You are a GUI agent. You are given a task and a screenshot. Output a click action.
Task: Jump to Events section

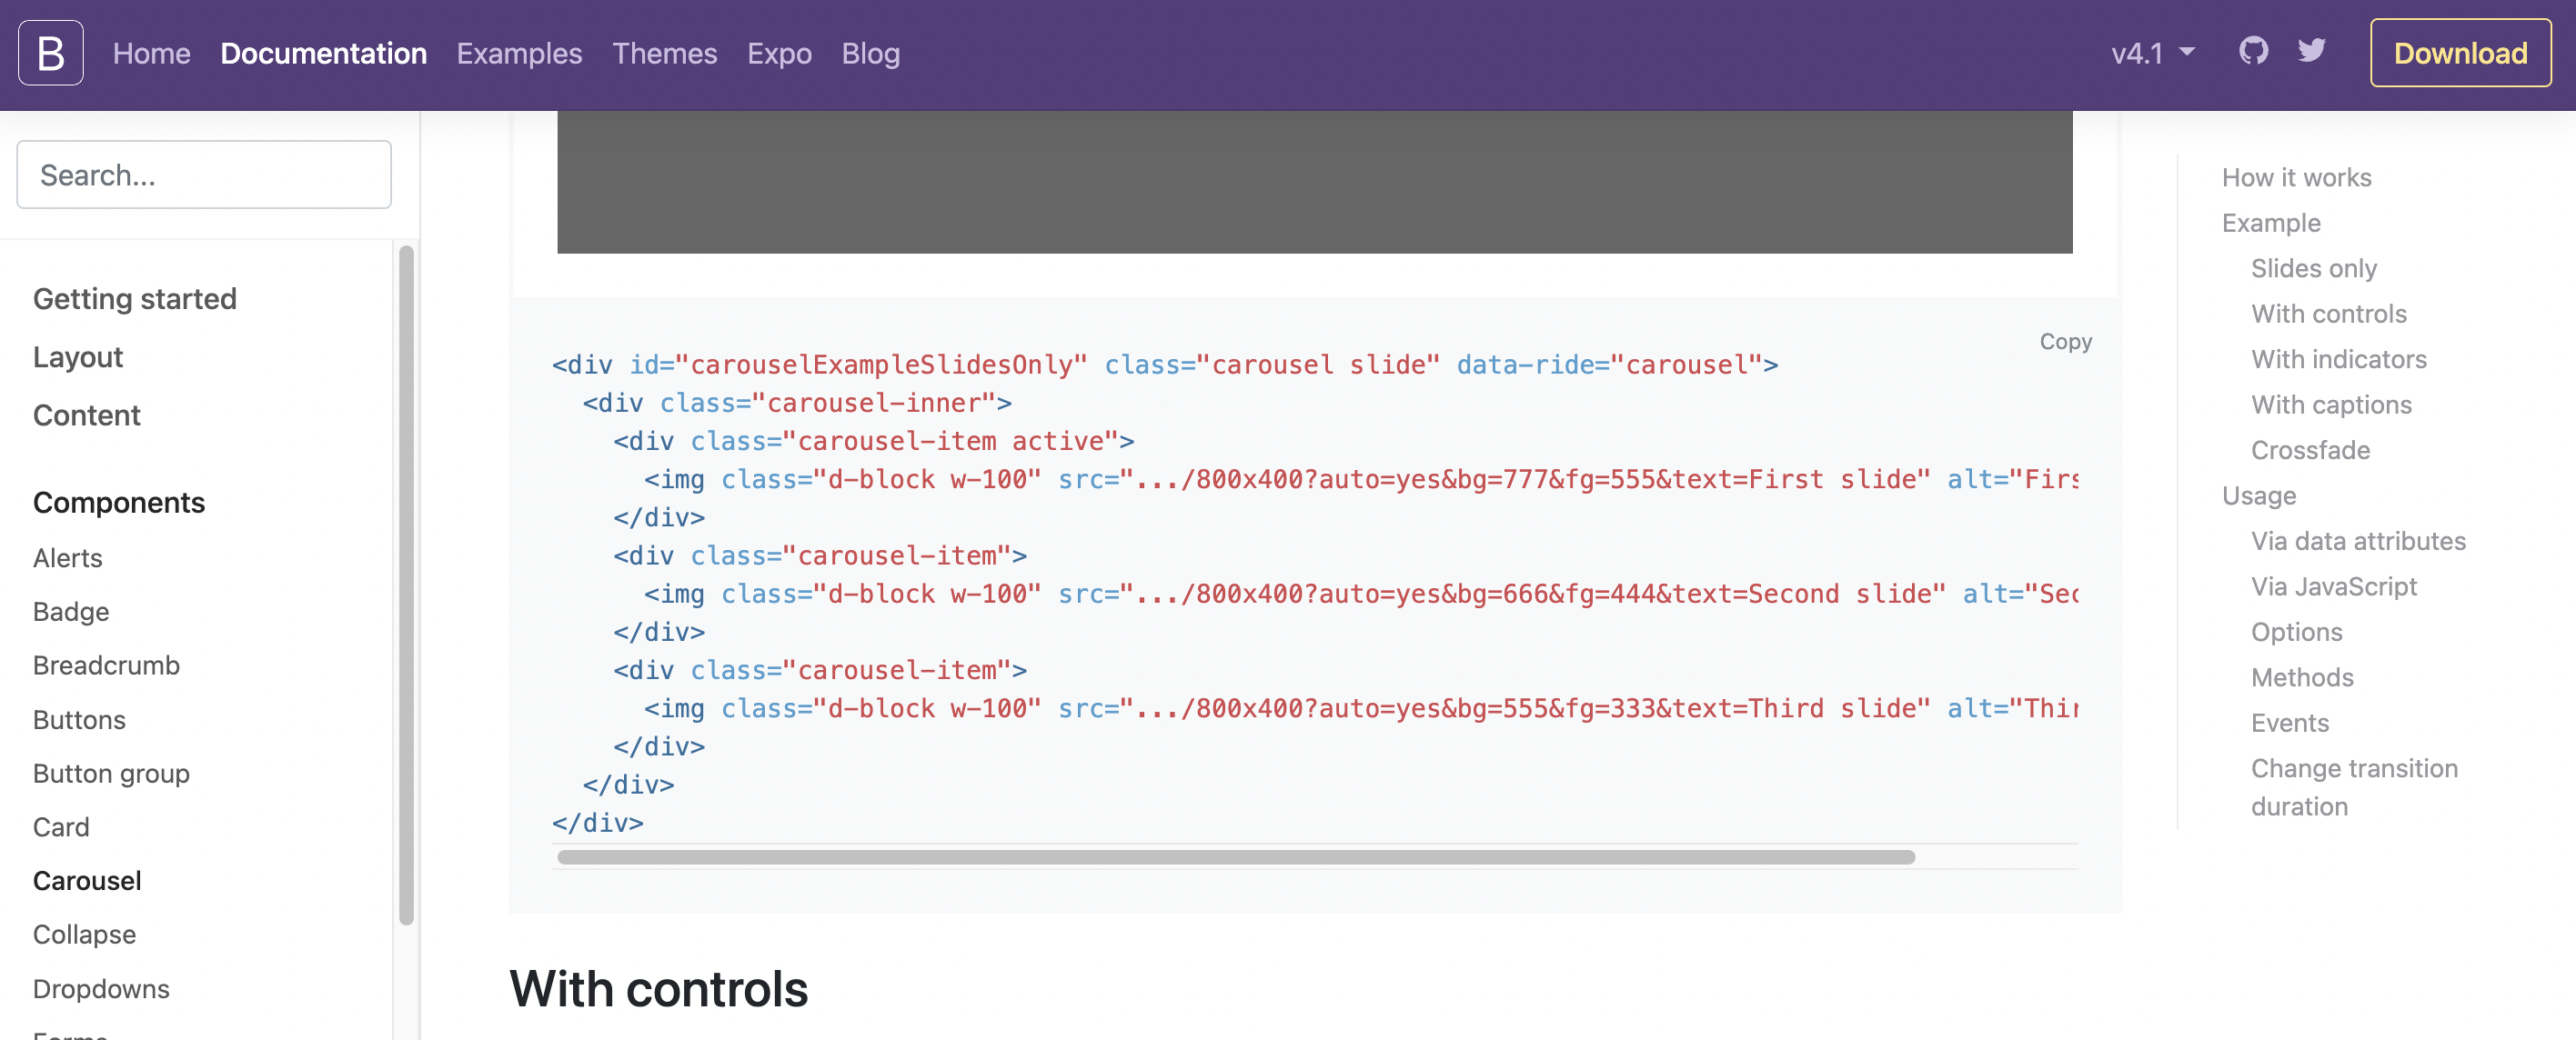(2289, 723)
